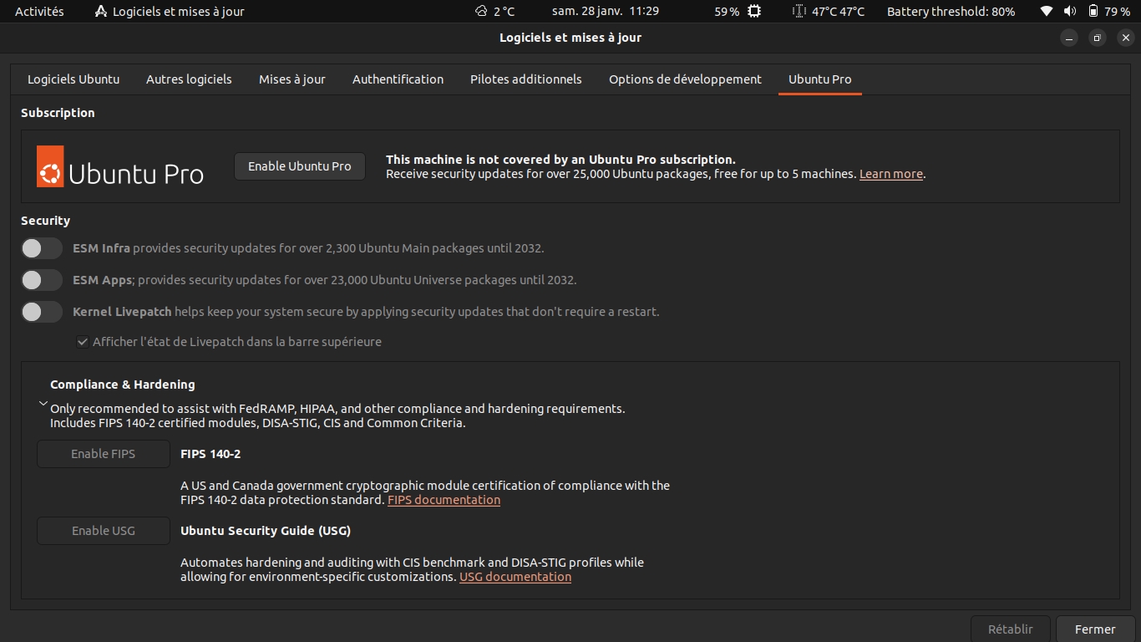Enable the Kernel Livepatch switch
This screenshot has width=1141, height=642.
42,312
